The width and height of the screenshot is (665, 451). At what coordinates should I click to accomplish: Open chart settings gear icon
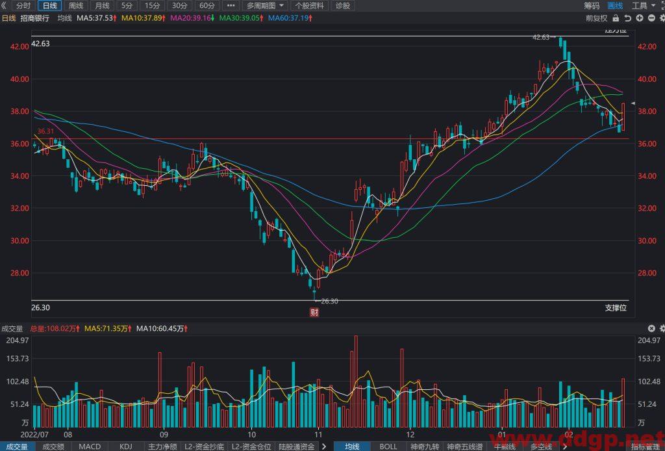[x=662, y=18]
